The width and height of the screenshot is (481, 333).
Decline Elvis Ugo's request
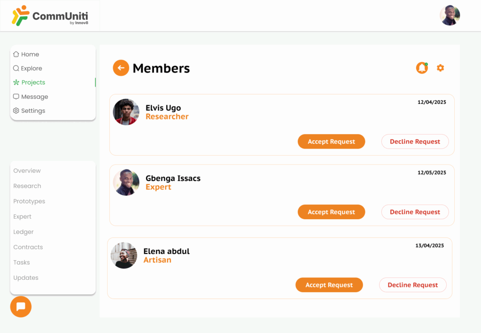pyautogui.click(x=415, y=142)
